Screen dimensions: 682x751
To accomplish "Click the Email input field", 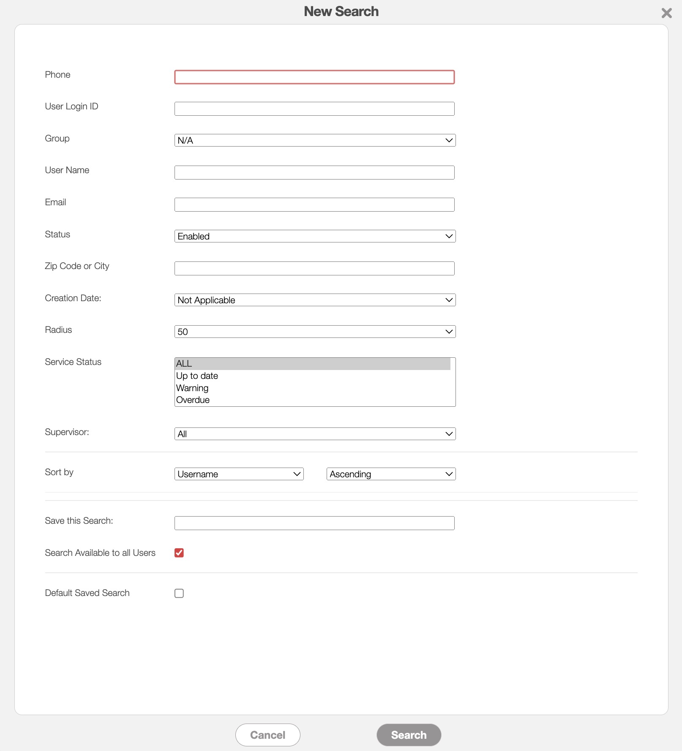I will (x=314, y=205).
